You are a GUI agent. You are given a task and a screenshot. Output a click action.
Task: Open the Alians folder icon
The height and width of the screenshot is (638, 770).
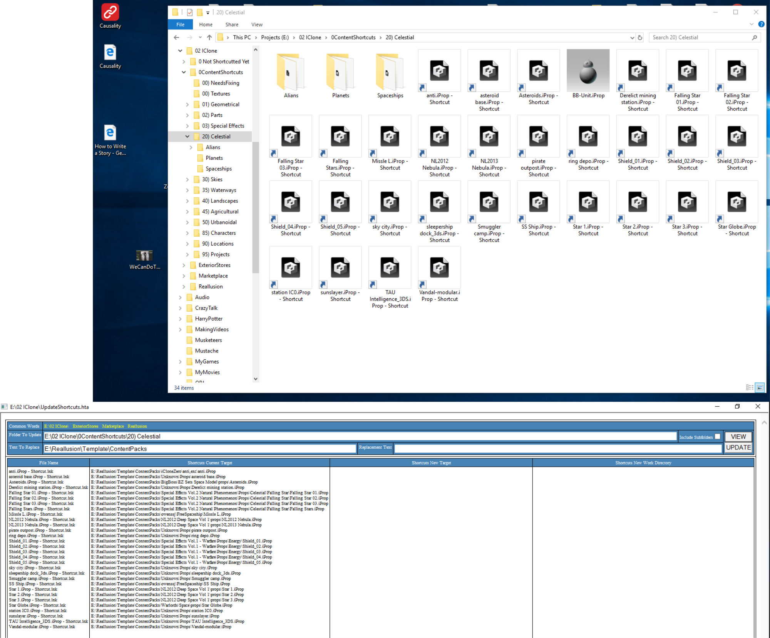click(291, 75)
